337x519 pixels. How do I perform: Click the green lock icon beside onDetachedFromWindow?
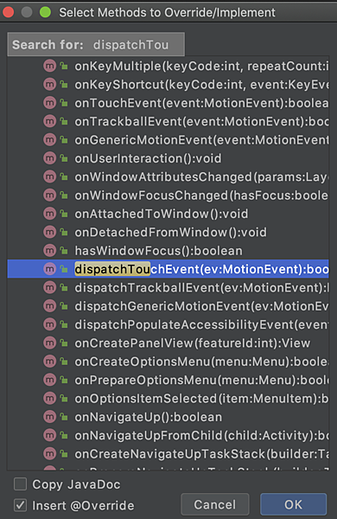coord(64,233)
